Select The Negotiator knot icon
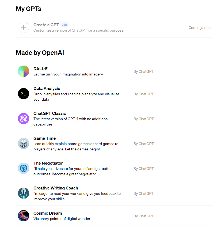This screenshot has width=220, height=228. (x=24, y=168)
